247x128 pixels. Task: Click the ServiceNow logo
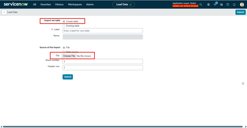(16, 4)
